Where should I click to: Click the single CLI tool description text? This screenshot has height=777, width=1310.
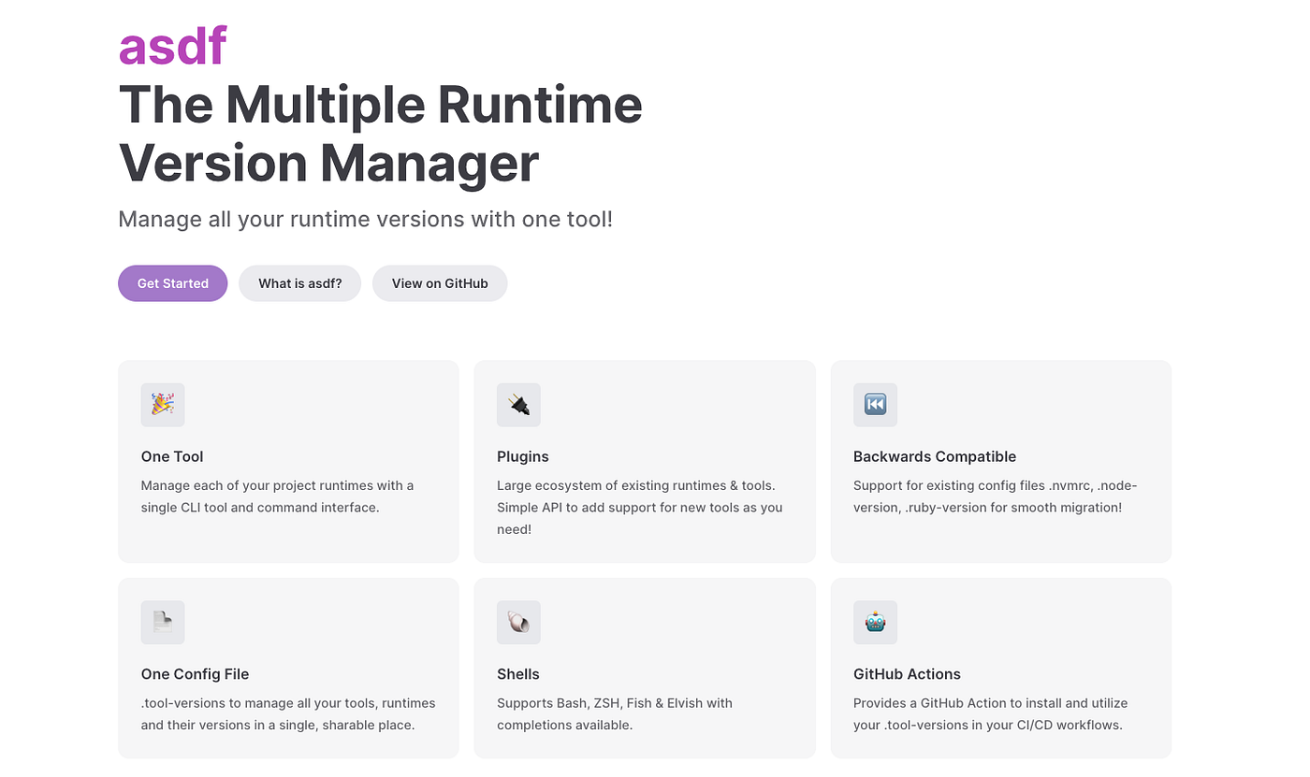pos(277,496)
